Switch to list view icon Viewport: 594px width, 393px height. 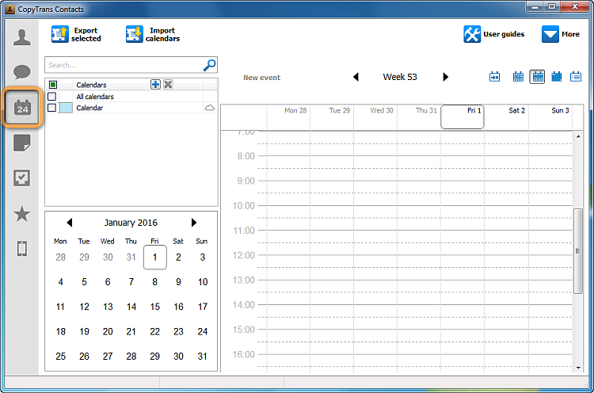pyautogui.click(x=576, y=77)
